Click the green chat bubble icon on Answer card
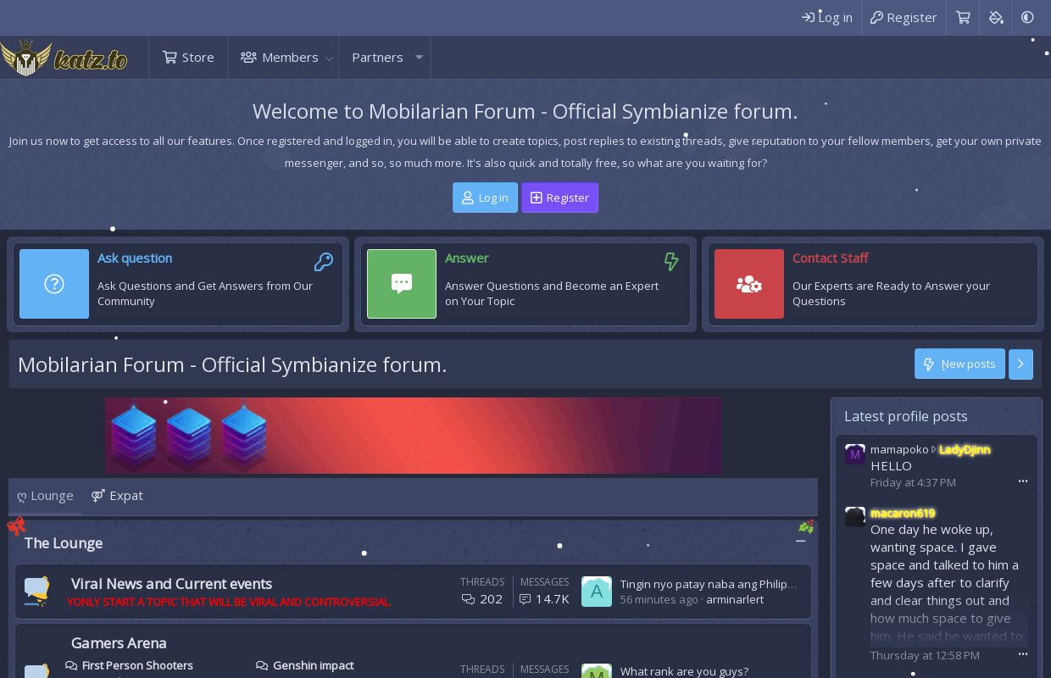The width and height of the screenshot is (1051, 678). tap(402, 284)
